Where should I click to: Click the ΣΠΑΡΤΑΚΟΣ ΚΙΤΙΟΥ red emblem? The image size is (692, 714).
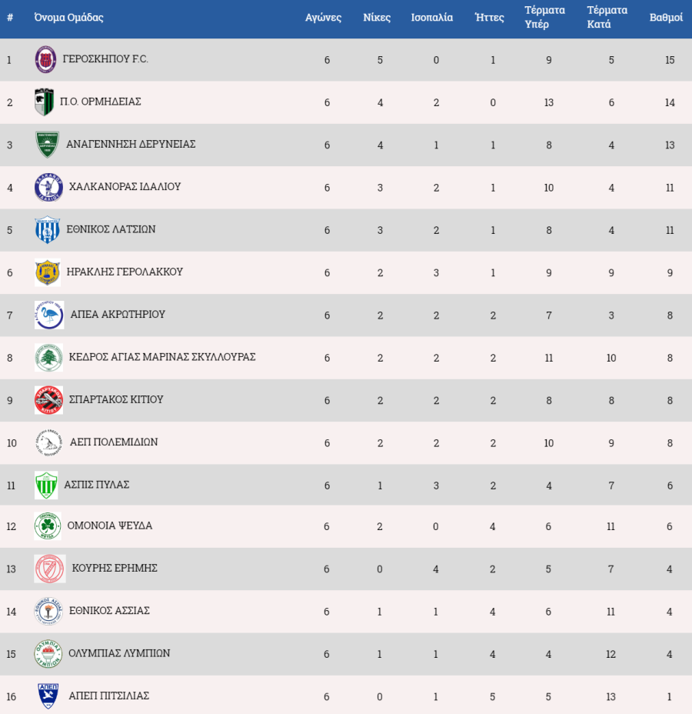click(x=48, y=400)
